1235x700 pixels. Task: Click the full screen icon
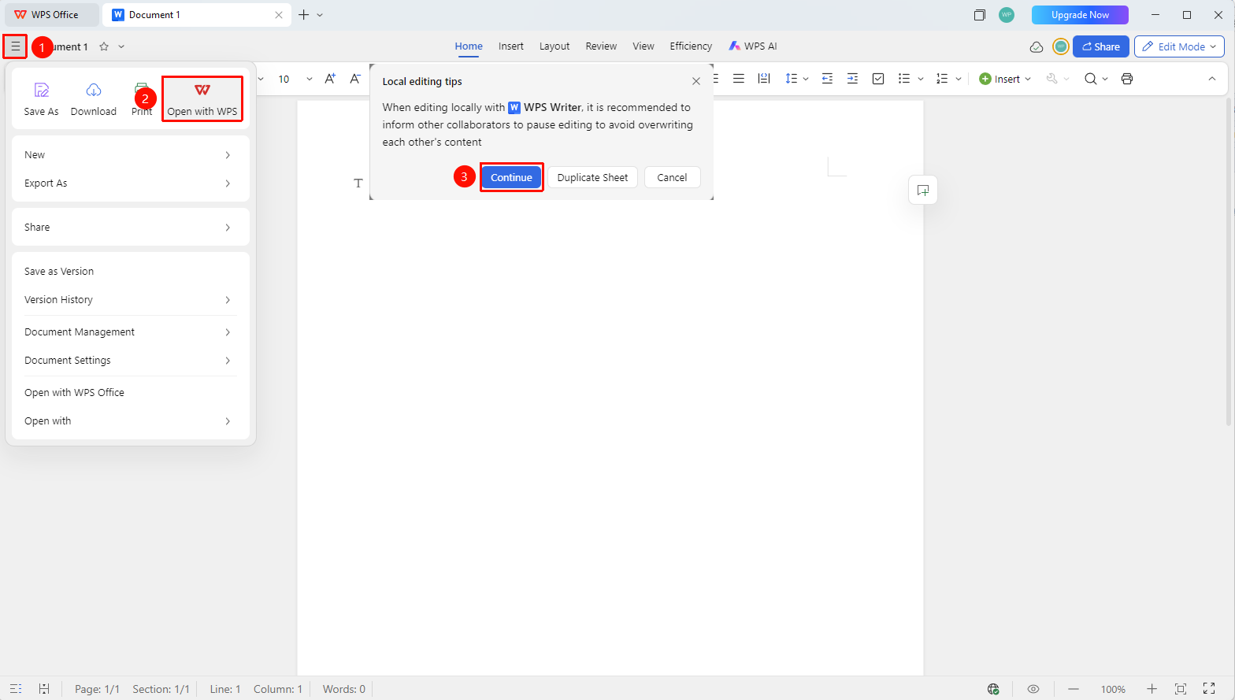tap(1209, 689)
